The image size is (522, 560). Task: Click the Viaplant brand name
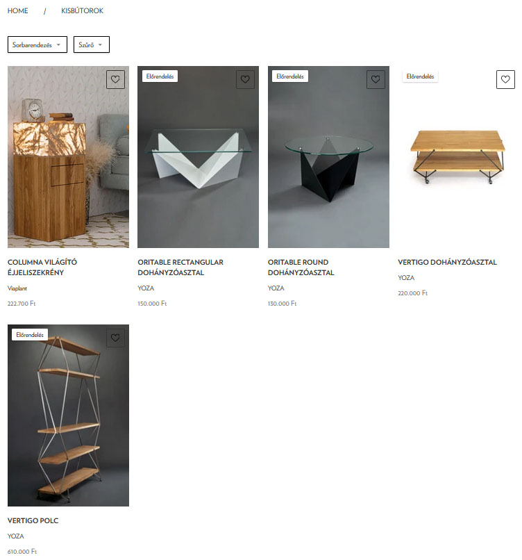17,288
